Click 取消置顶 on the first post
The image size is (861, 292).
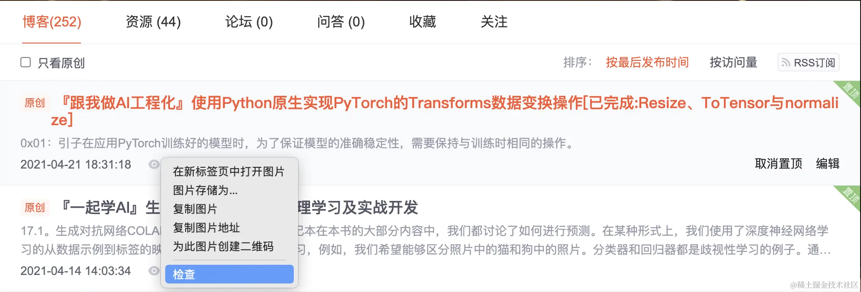(778, 164)
